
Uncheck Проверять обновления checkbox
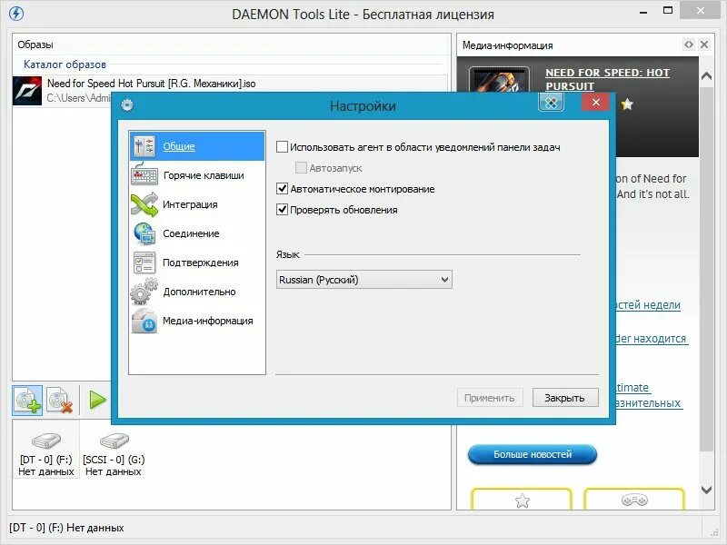click(282, 210)
